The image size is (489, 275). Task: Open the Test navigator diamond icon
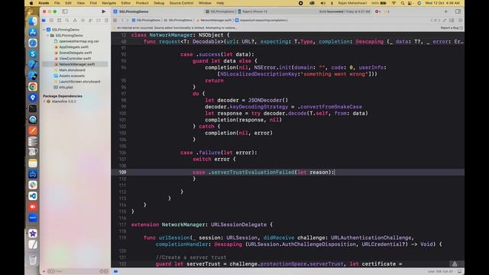click(x=83, y=21)
